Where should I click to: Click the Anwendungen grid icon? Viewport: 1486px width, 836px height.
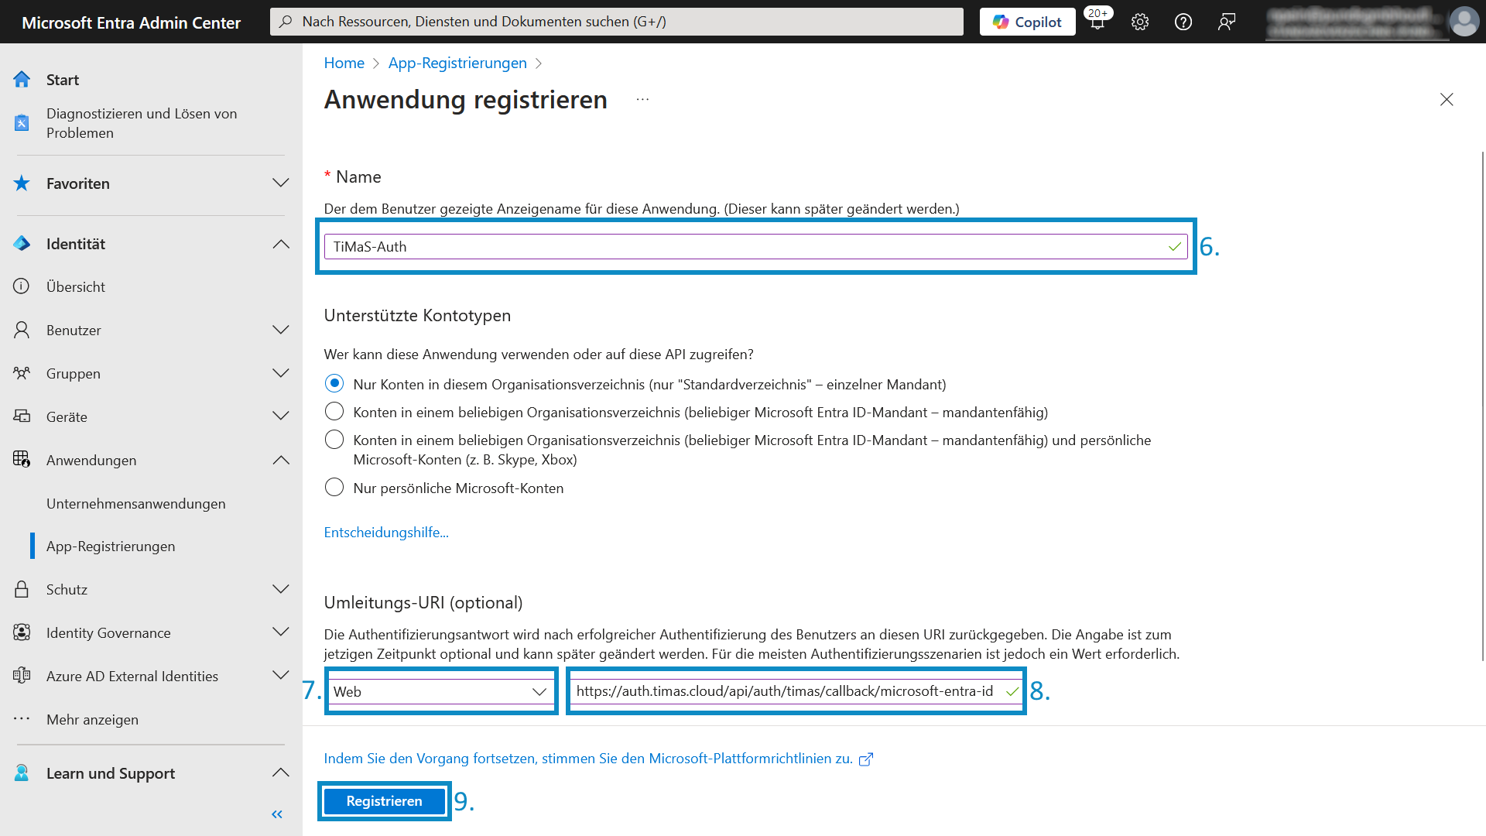[x=22, y=459]
